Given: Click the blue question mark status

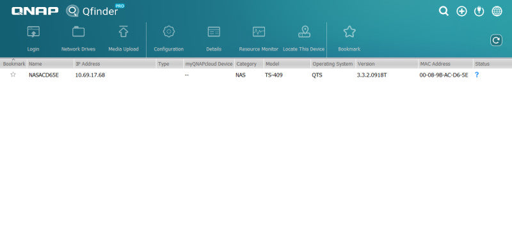Looking at the screenshot, I should pos(477,75).
